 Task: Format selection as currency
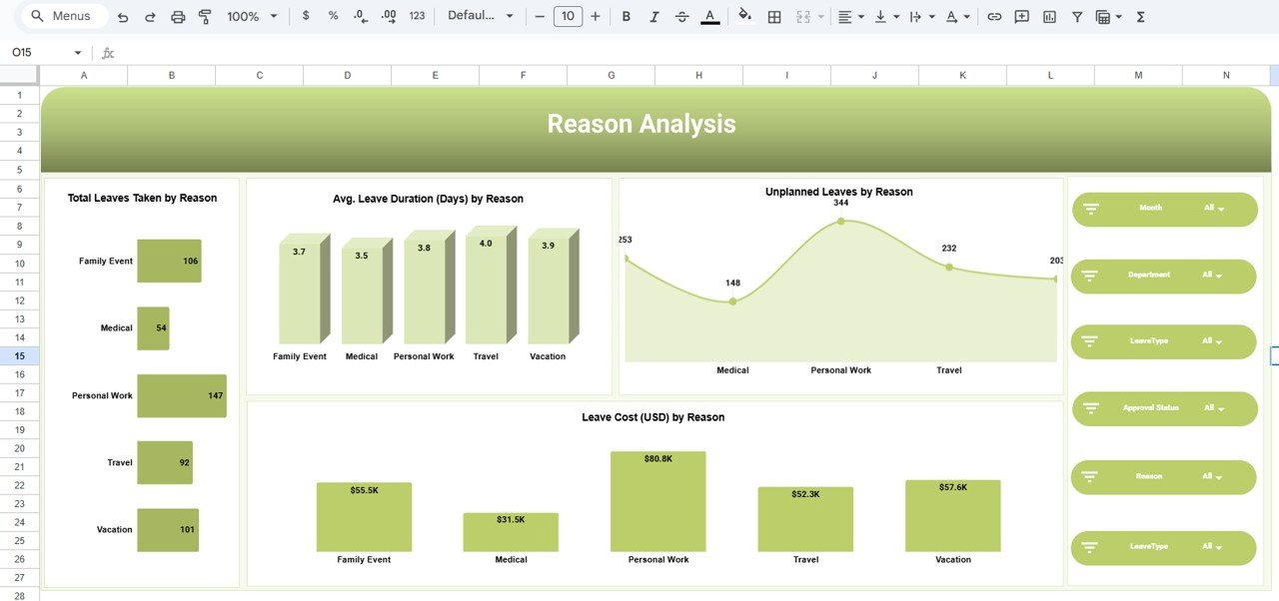pyautogui.click(x=305, y=16)
